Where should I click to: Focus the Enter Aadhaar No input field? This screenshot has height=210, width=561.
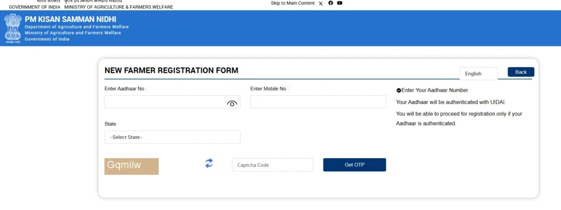[172, 102]
